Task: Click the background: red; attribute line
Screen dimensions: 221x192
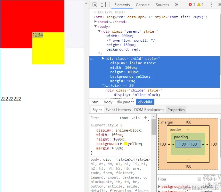Action: tap(123, 49)
